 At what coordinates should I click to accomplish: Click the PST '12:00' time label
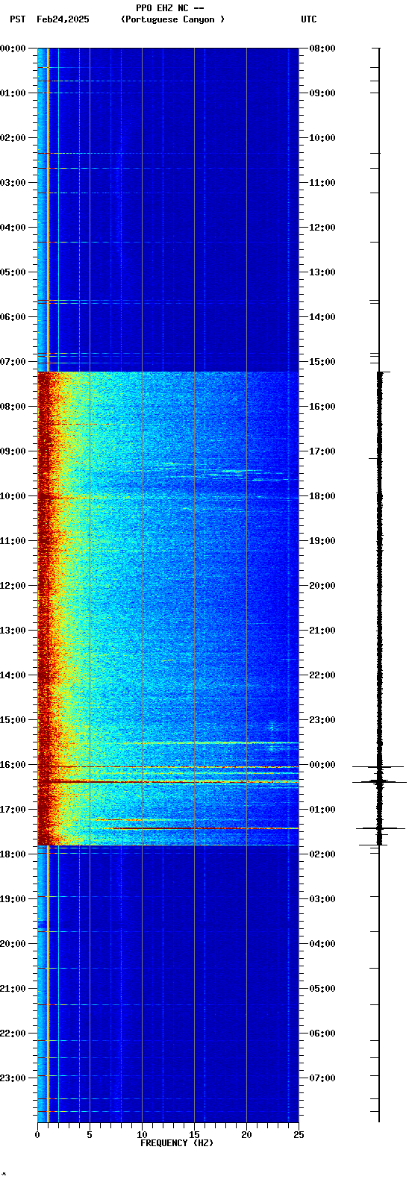click(13, 586)
